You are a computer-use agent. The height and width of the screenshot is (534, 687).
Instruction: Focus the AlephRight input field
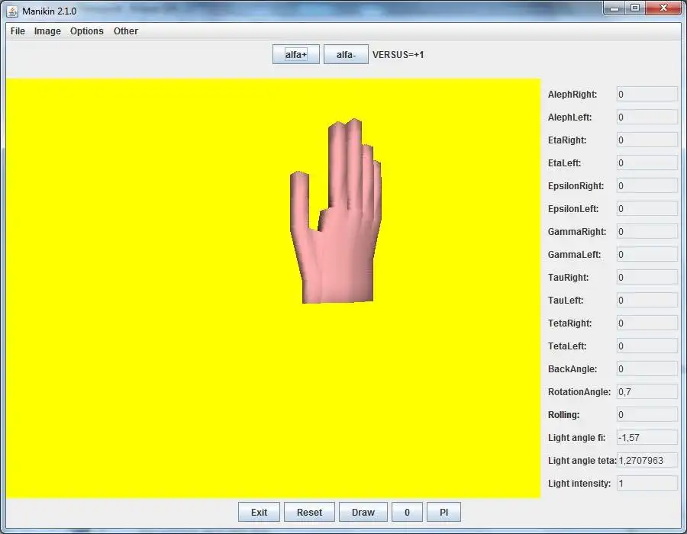point(647,95)
